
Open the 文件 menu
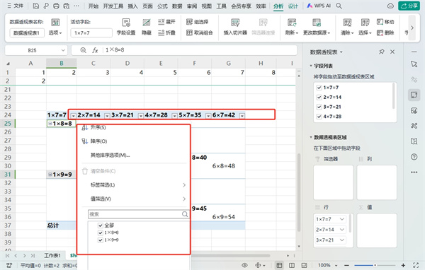16,6
